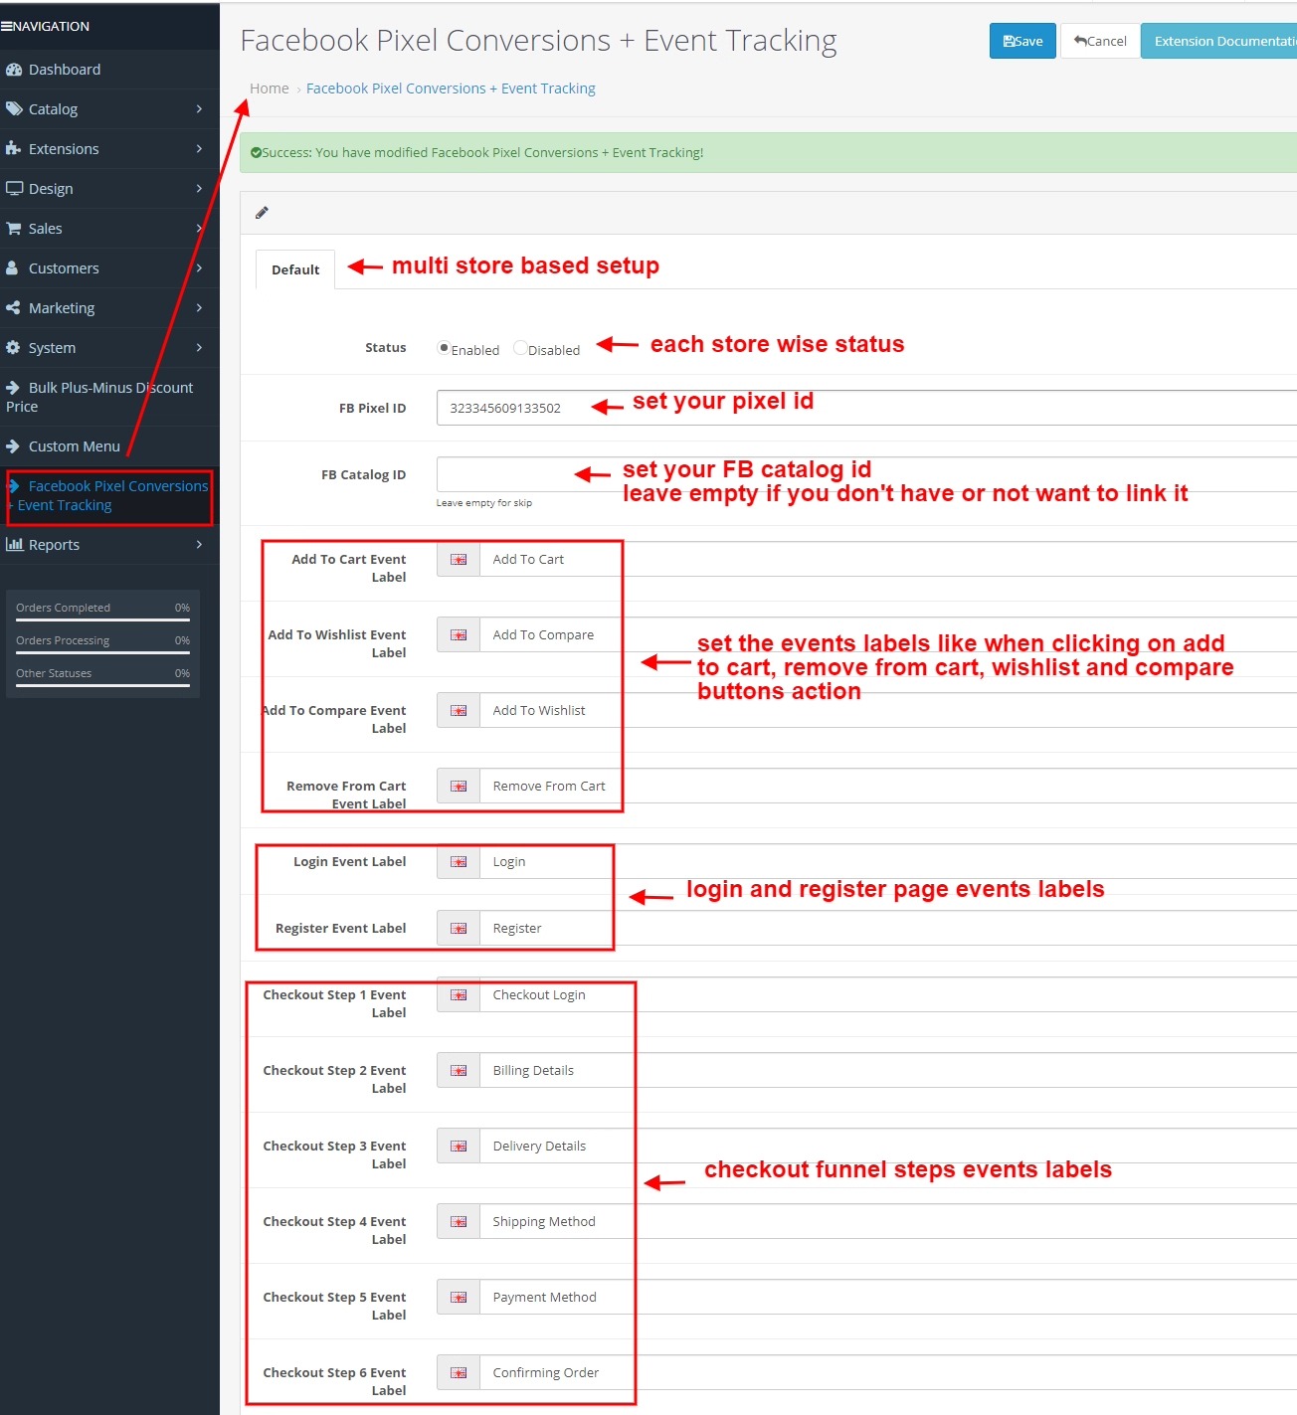Screen dimensions: 1297x1415
Task: Click language flag for Remove From Cart label
Action: pos(459,787)
